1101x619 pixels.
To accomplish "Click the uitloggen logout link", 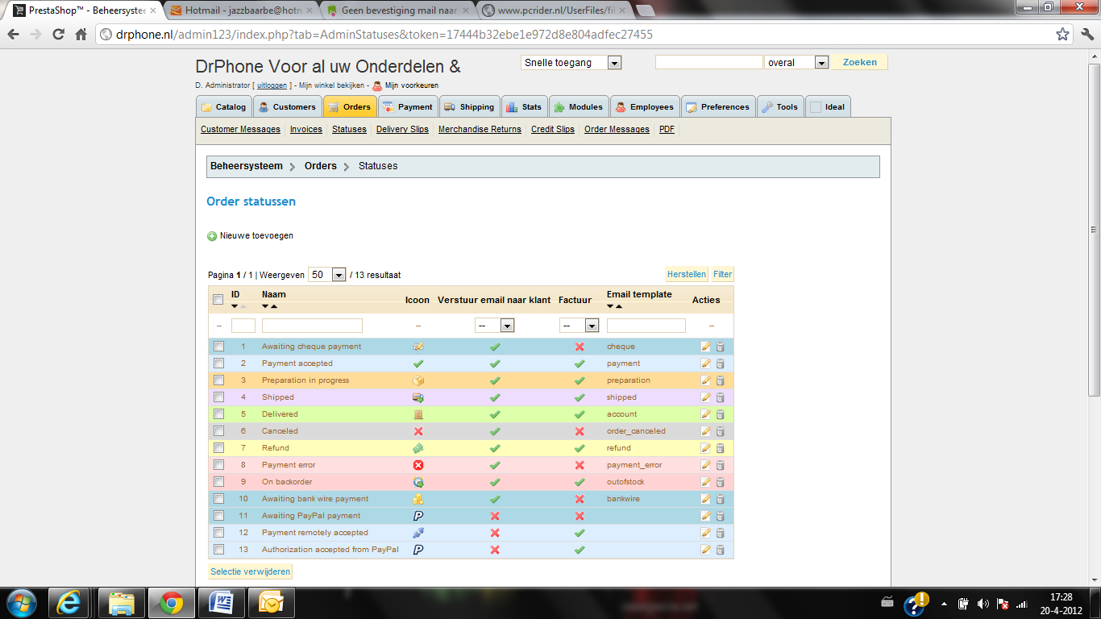I will coord(272,85).
